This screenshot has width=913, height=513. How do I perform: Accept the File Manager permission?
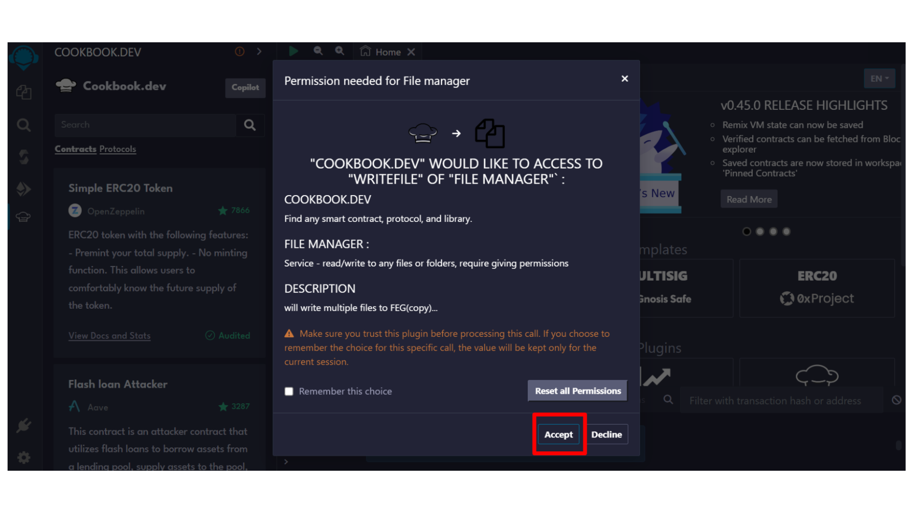tap(558, 434)
